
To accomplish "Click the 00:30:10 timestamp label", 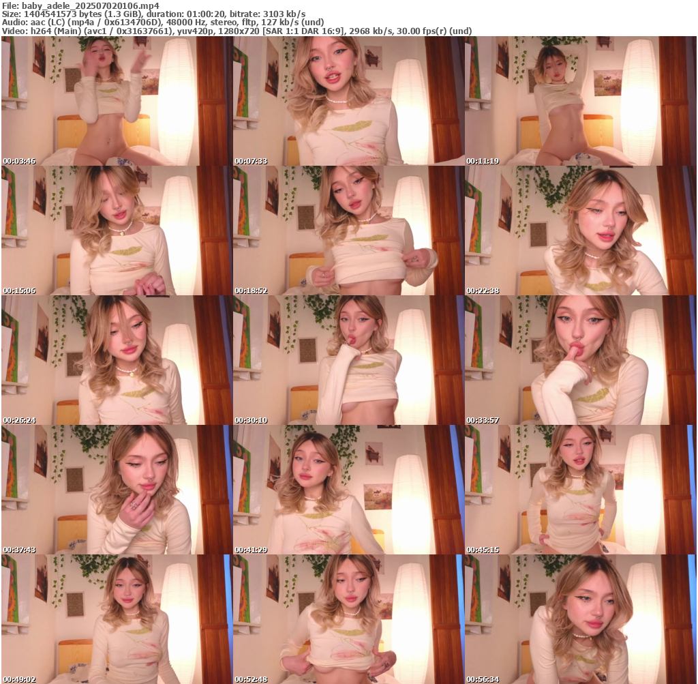I will point(251,420).
